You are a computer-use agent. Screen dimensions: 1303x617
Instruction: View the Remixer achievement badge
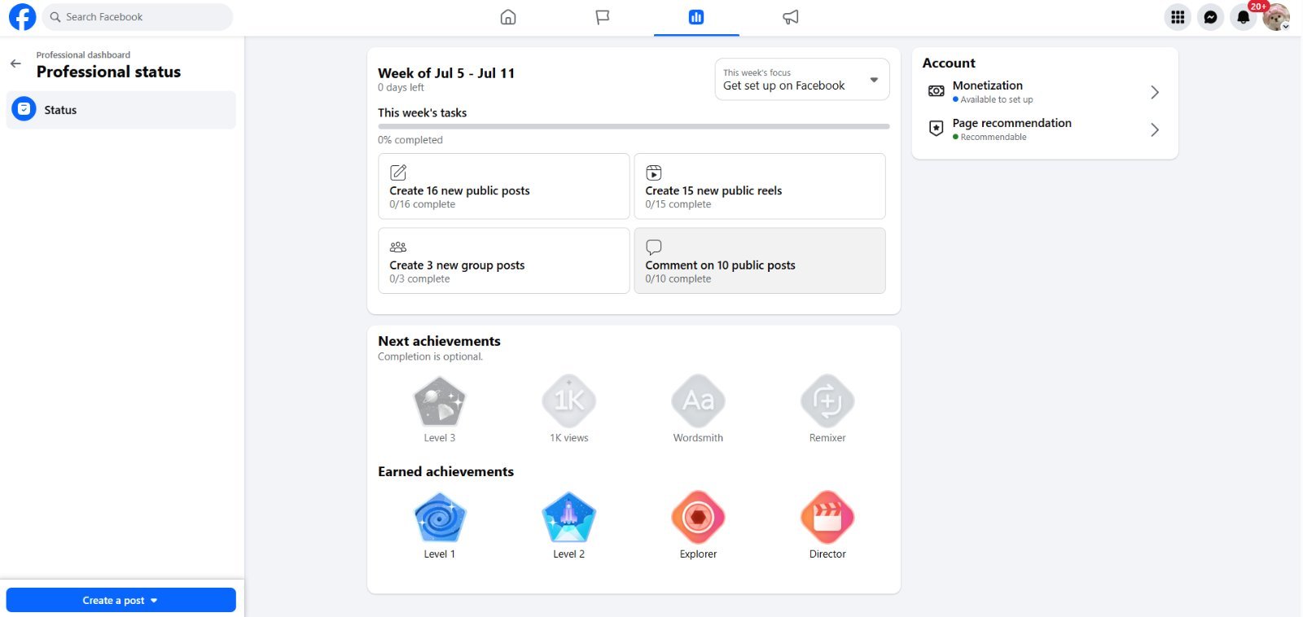827,401
